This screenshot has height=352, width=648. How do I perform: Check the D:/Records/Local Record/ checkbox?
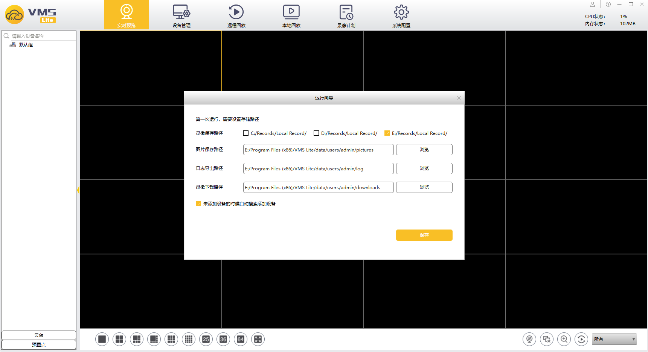(x=316, y=133)
